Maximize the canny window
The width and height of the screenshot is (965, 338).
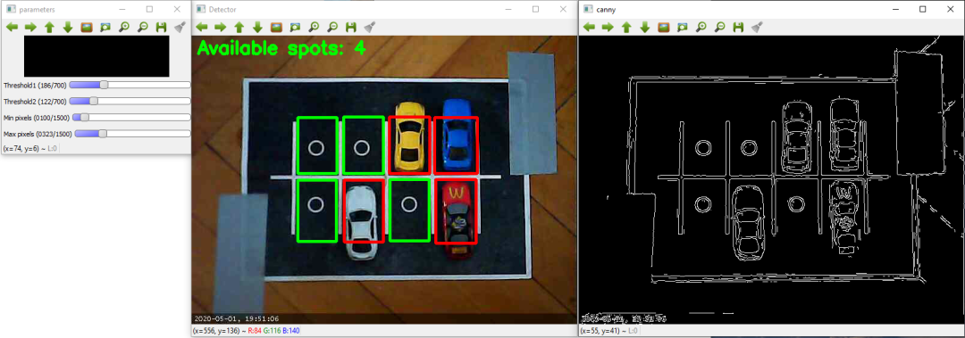click(922, 9)
